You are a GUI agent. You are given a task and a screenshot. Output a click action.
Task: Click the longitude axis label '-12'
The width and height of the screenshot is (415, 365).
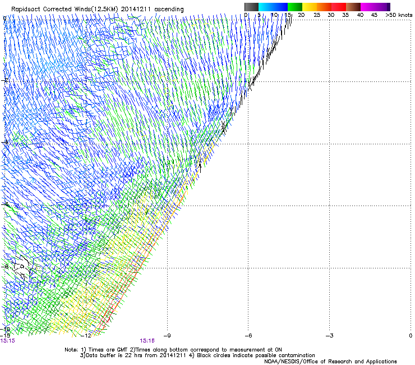pos(86,336)
